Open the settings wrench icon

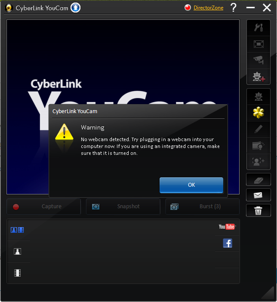[259, 28]
